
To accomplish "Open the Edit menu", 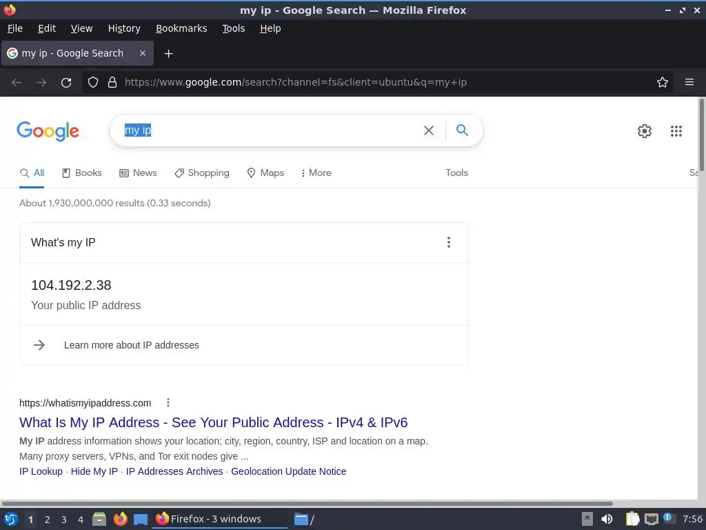I will (47, 28).
